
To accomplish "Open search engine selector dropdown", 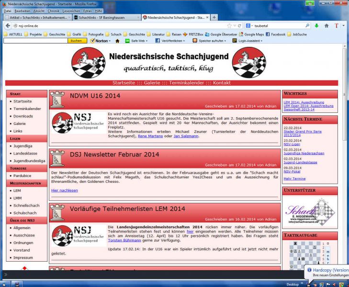I will 249,26.
